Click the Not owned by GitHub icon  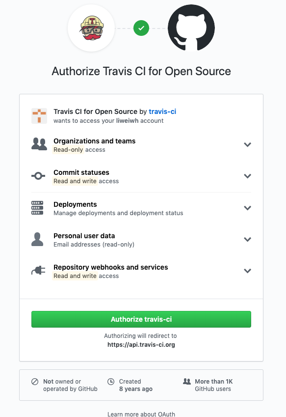click(35, 382)
